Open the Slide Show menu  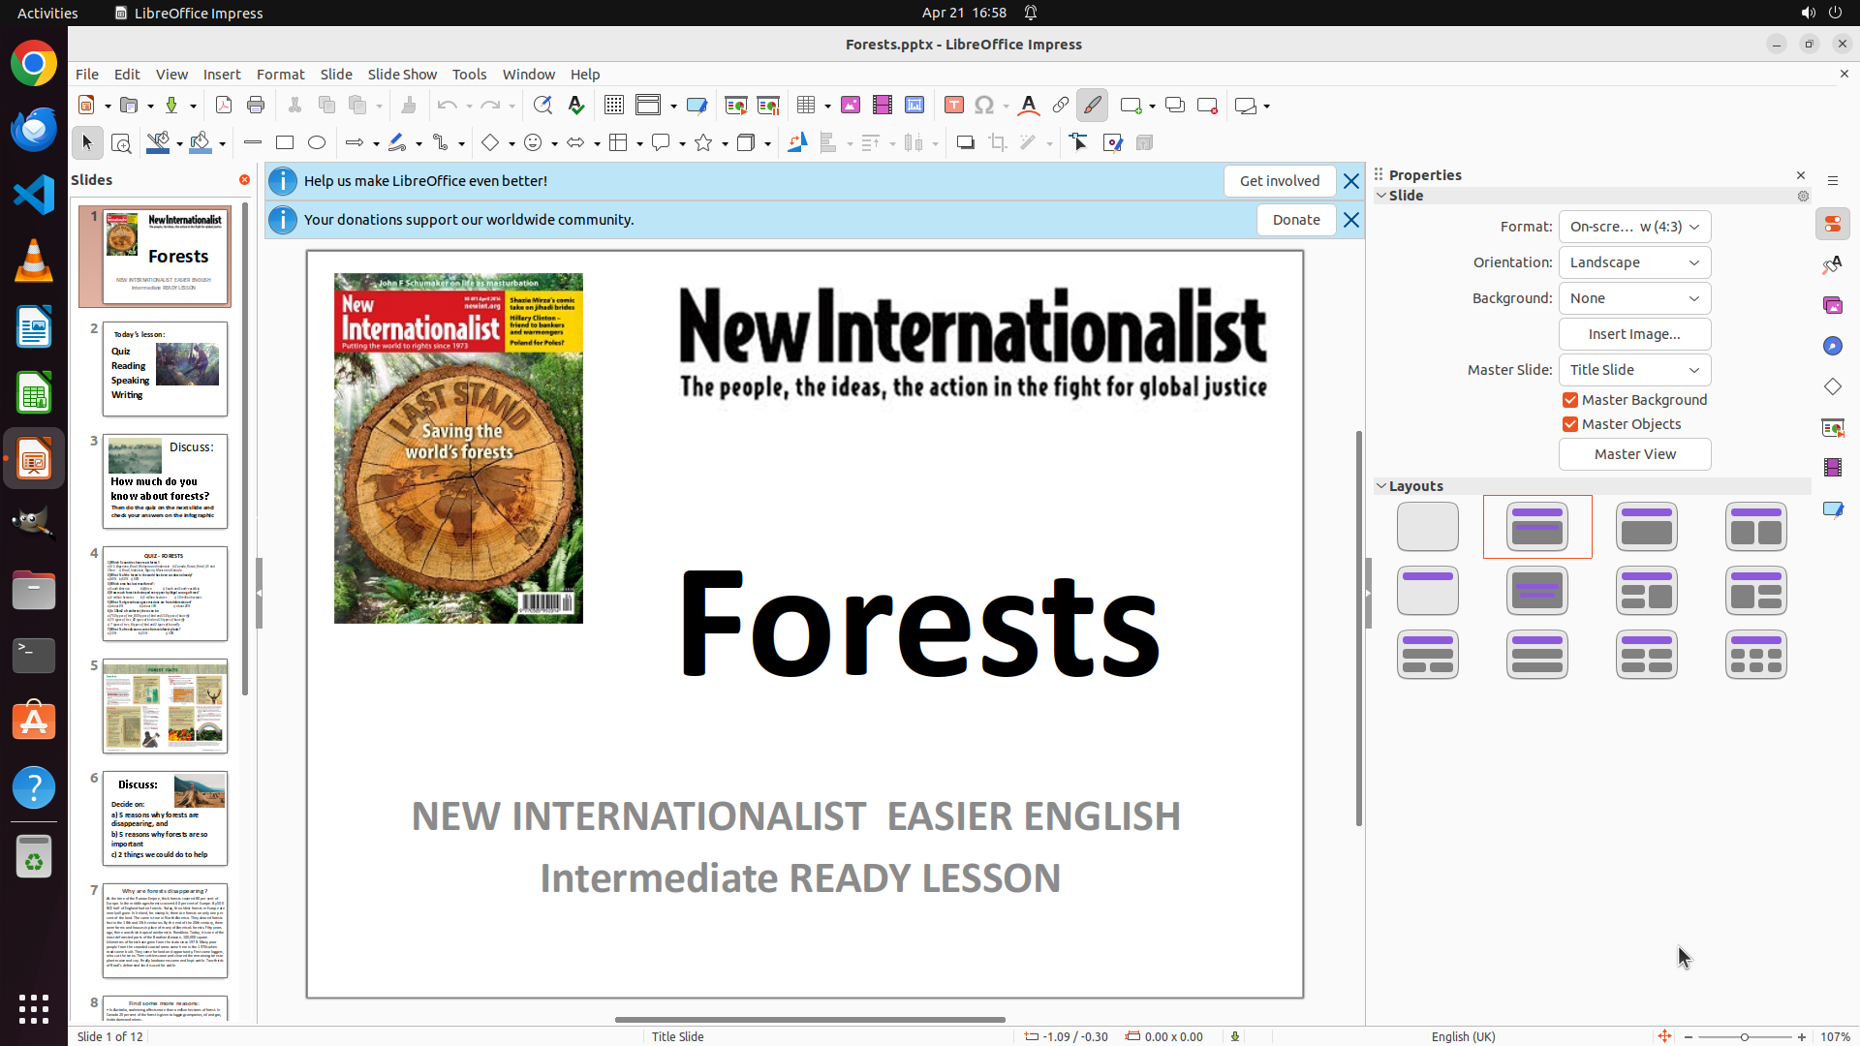pyautogui.click(x=402, y=75)
